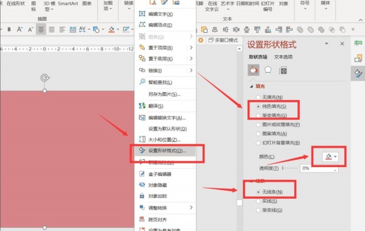Expand the 置于底层(K) submenu arrow
The height and width of the screenshot is (231, 365).
(191, 59)
